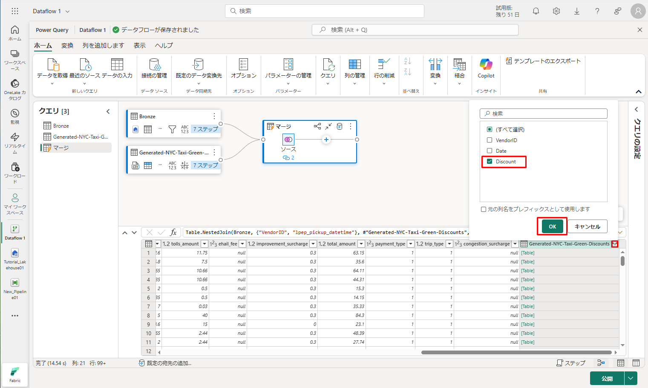This screenshot has width=648, height=388.
Task: Click the OK button
Action: pos(552,226)
